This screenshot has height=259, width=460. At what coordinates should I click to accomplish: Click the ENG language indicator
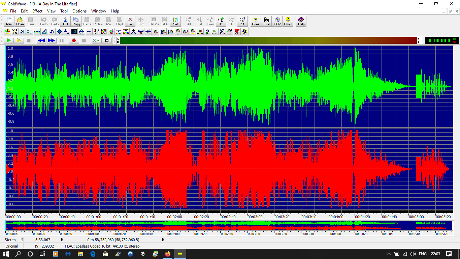click(x=423, y=254)
